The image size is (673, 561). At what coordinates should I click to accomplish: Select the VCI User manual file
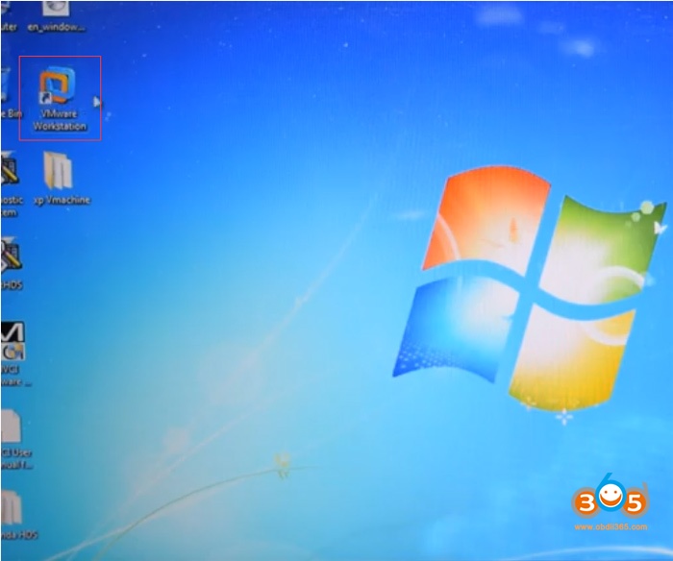[x=14, y=439]
